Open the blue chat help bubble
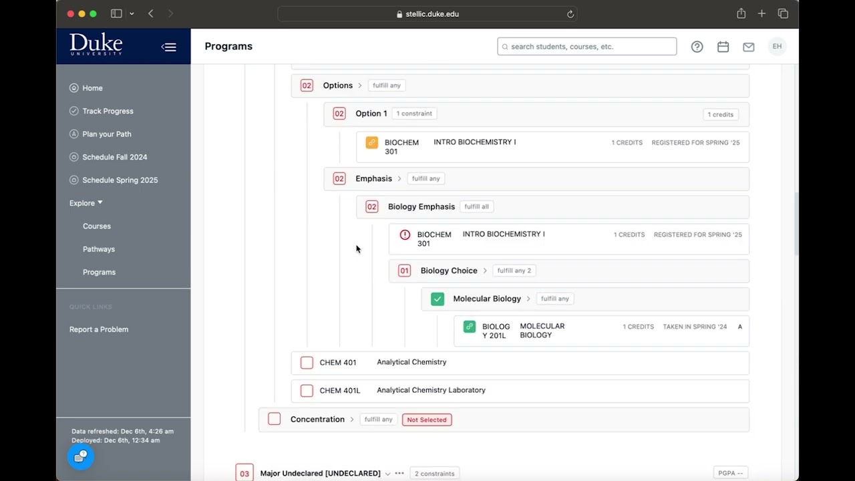 [81, 456]
